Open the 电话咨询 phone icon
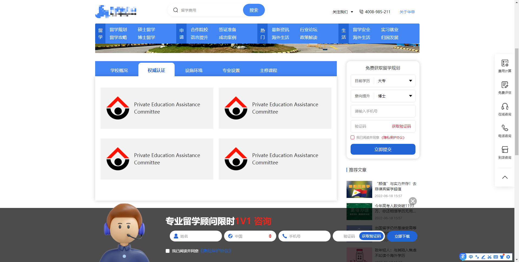Viewport: 519px width, 262px height. pos(505,128)
